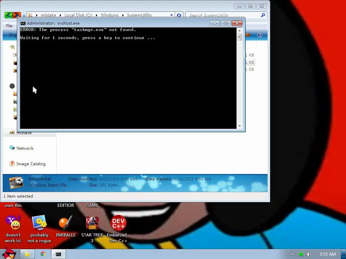Click the 'Size: 101 bytes' detail

pos(103,185)
